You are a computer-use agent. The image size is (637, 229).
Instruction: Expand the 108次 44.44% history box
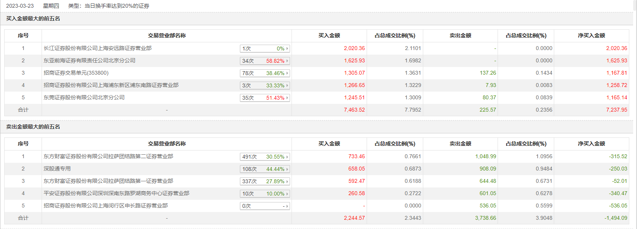[265, 169]
